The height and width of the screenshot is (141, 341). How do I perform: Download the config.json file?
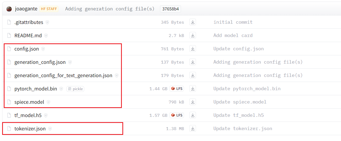tap(192, 49)
